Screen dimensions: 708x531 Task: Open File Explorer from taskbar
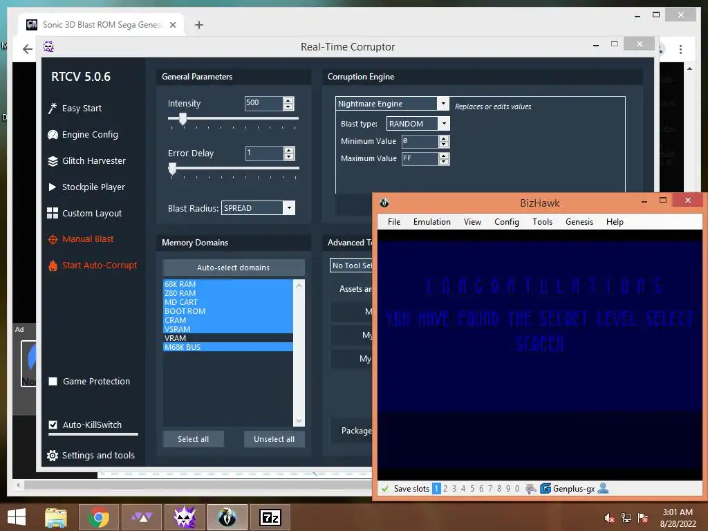[56, 517]
